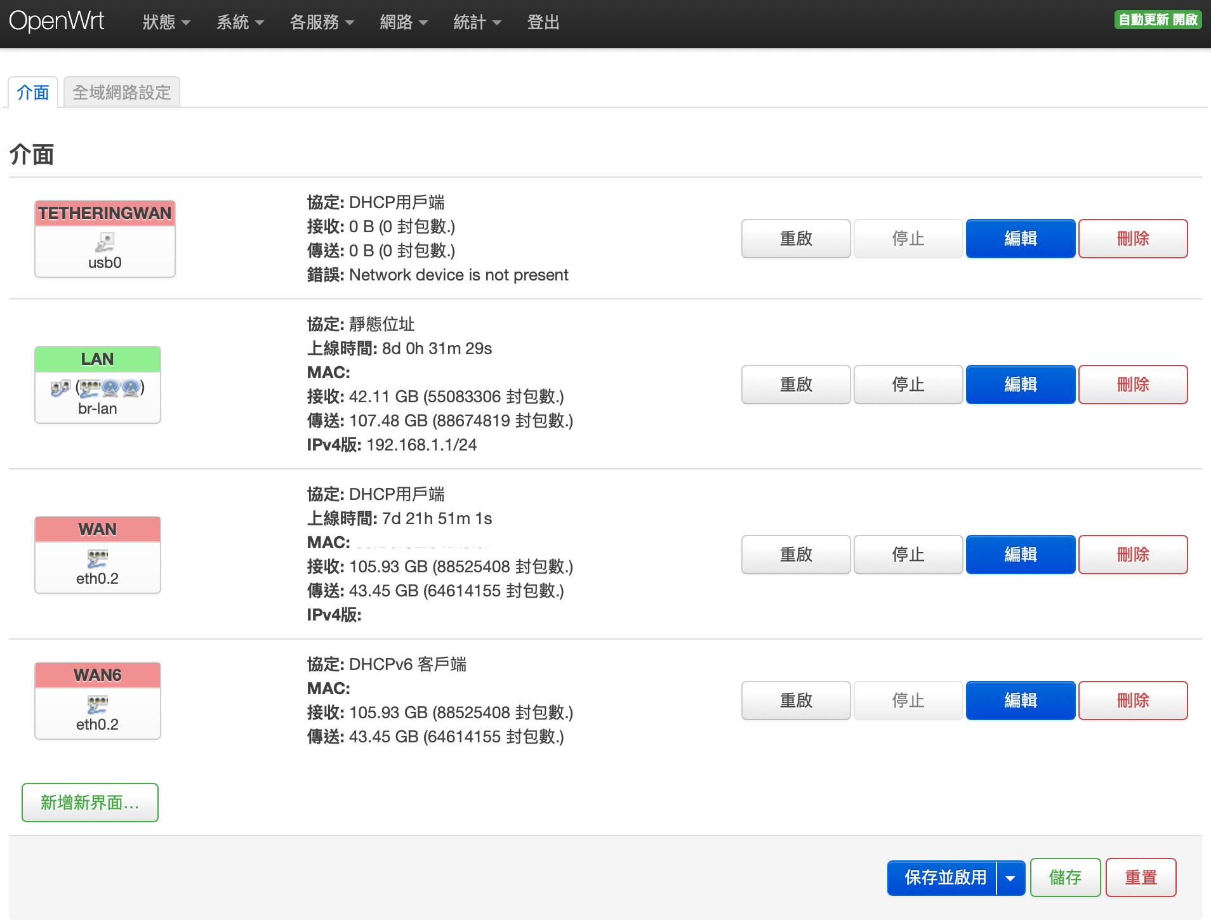The image size is (1211, 920).
Task: Switch to the 全域網路設定 tab
Action: click(x=121, y=91)
